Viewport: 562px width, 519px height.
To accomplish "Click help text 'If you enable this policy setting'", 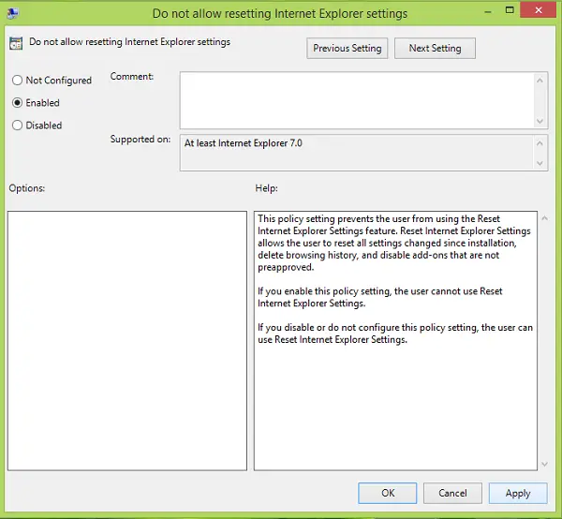I will click(380, 297).
